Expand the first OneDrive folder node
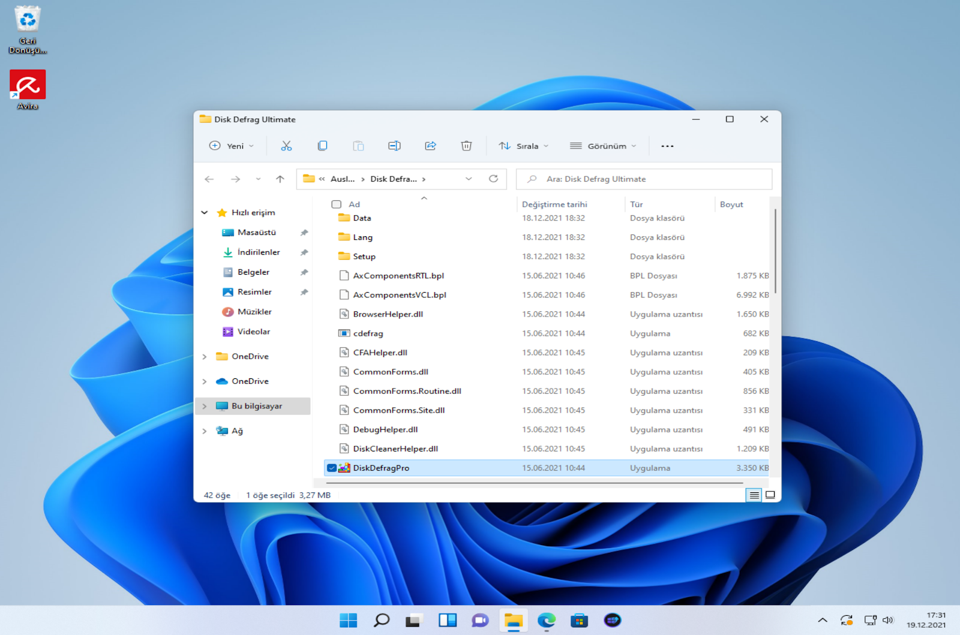 (x=205, y=357)
